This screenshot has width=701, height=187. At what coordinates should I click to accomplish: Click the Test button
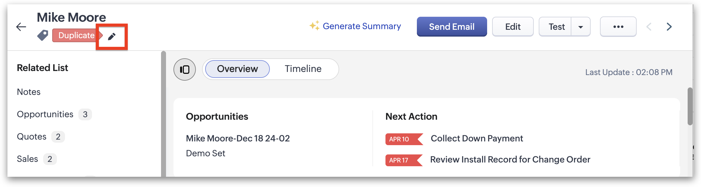[x=556, y=27]
